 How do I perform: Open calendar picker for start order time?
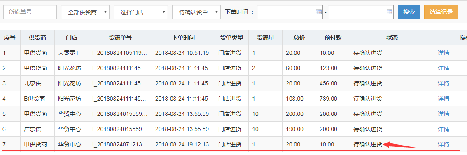318,12
